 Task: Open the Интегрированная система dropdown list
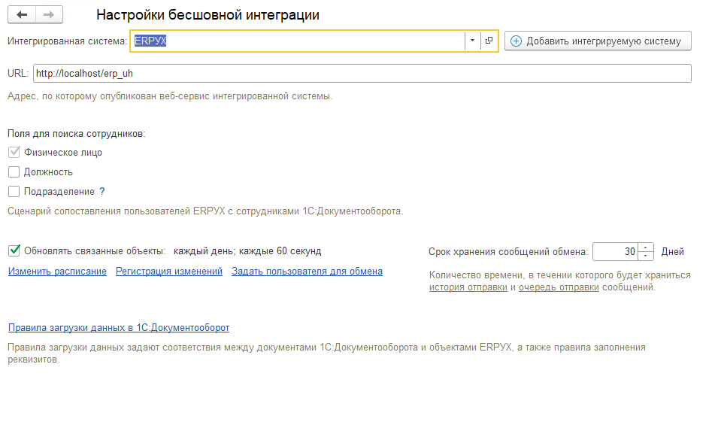[x=472, y=41]
